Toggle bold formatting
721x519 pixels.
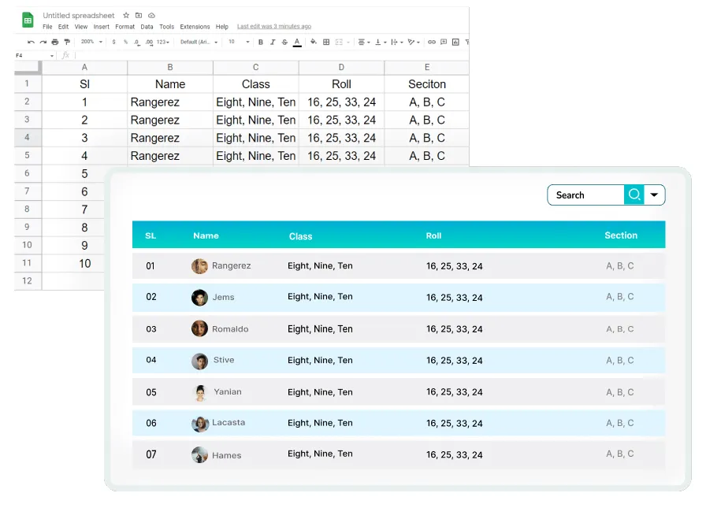[261, 42]
